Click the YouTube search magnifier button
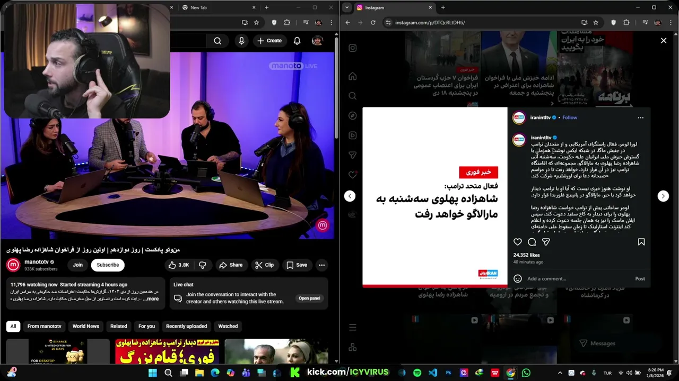Screen dimensions: 679x381 (x=217, y=41)
